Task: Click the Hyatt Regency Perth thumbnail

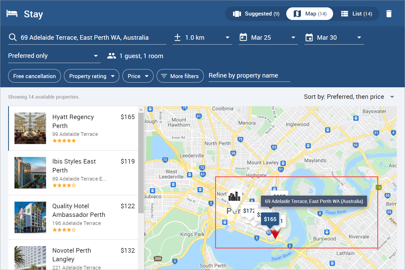Action: pyautogui.click(x=30, y=128)
